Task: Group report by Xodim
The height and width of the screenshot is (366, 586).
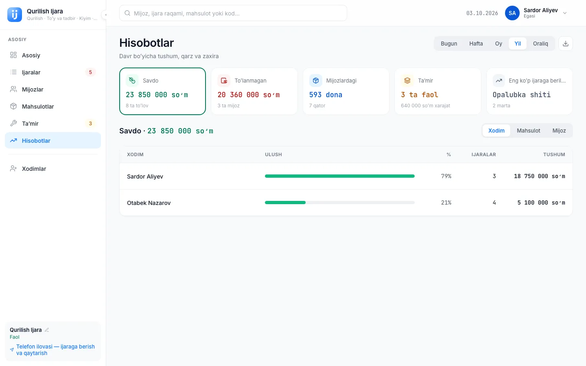Action: 496,131
